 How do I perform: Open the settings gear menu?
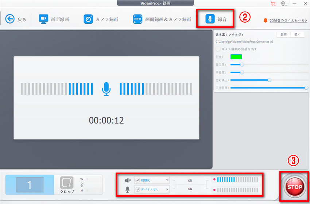coord(283,4)
